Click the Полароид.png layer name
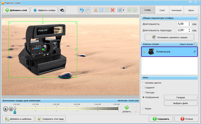Image resolution: width=201 pixels, height=124 pixels. point(163,52)
